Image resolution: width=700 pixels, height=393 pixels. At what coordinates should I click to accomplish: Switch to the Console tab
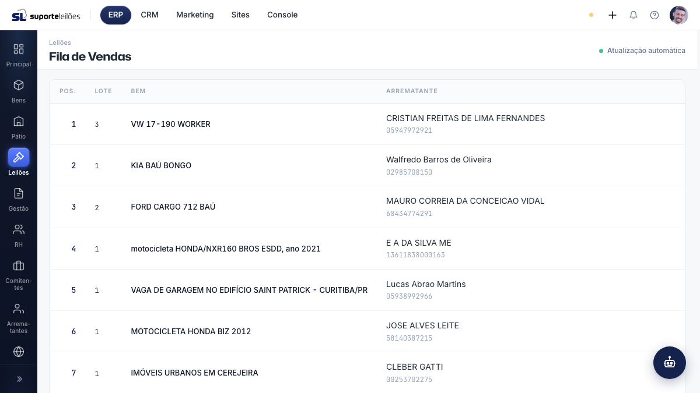(x=282, y=15)
